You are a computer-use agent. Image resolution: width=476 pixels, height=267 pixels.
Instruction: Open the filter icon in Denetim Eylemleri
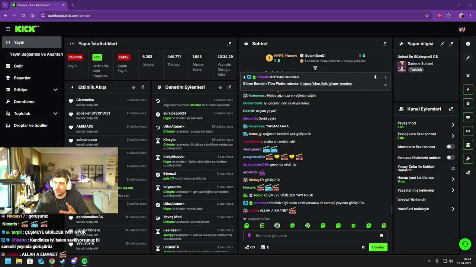(220, 87)
